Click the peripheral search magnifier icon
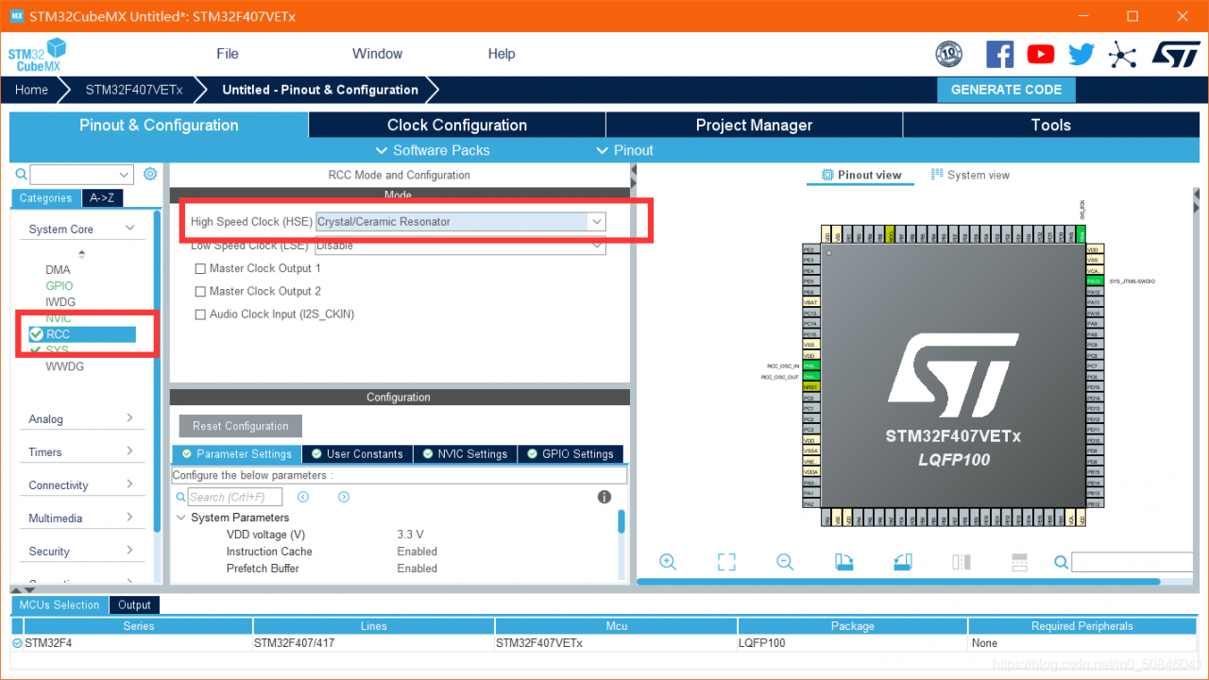Image resolution: width=1209 pixels, height=680 pixels. coord(21,175)
